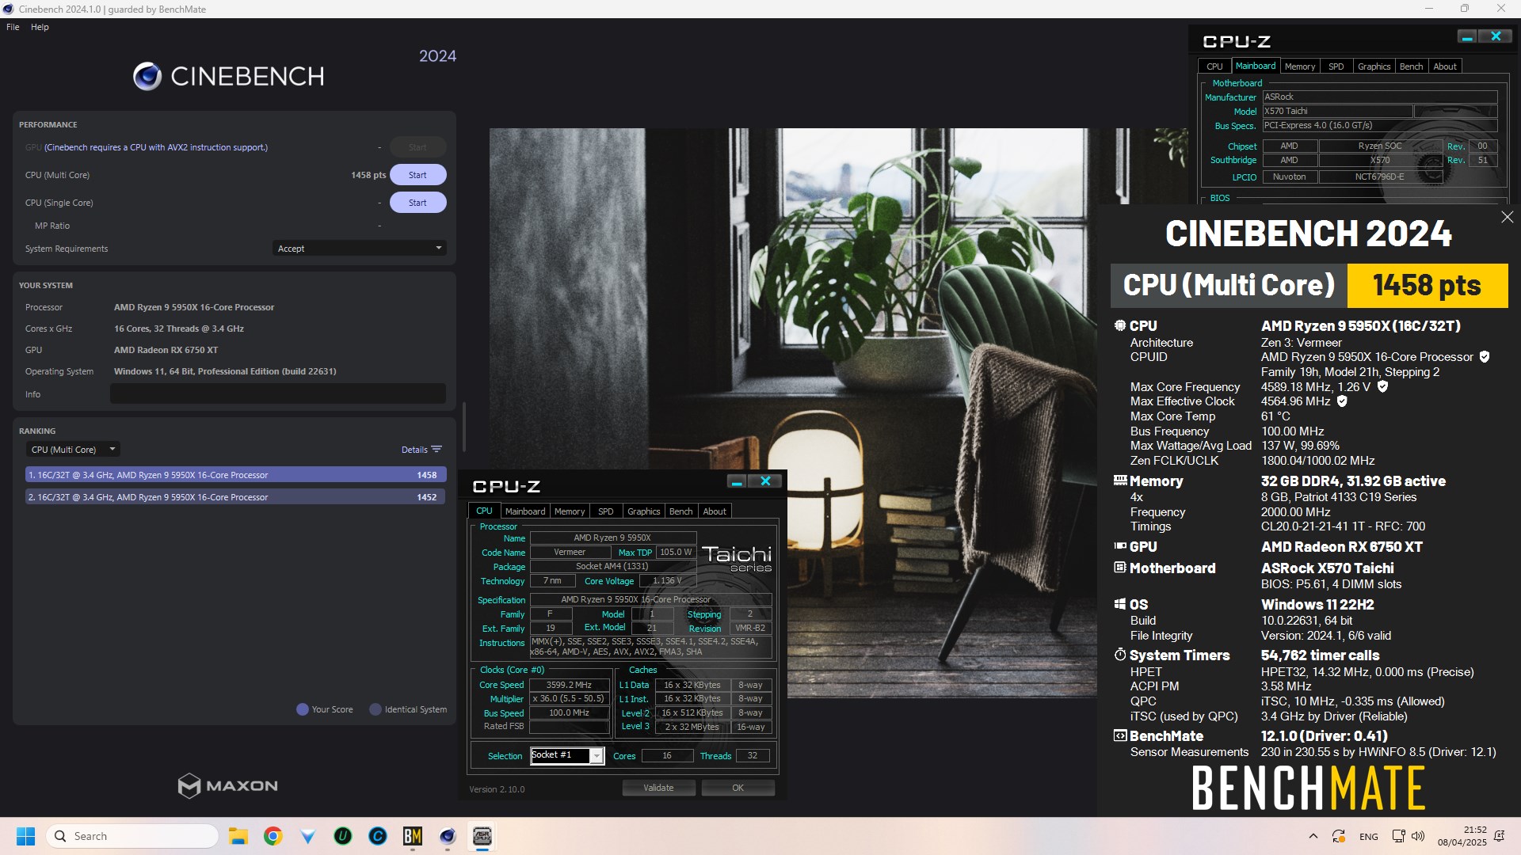Open About tab in lower CPU-Z window
Image resolution: width=1521 pixels, height=855 pixels.
click(715, 511)
